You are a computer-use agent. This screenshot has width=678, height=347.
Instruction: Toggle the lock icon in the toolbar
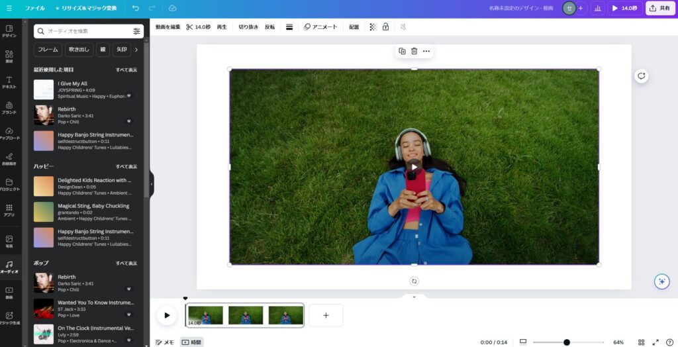click(385, 27)
